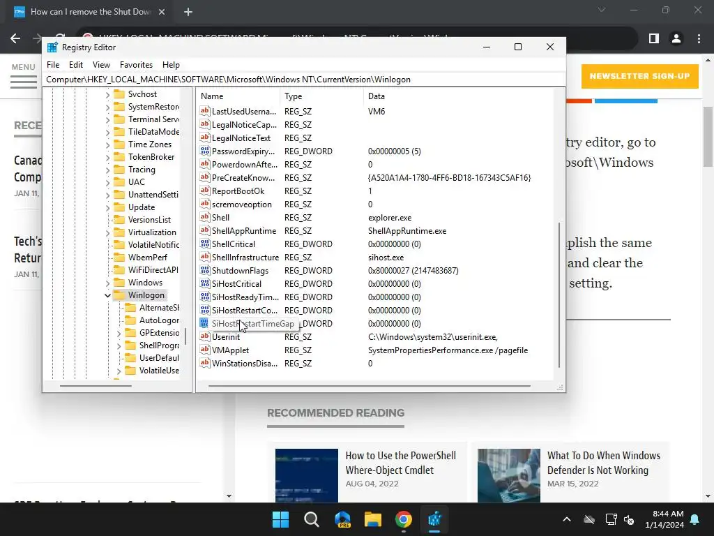
Task: Click the Shell value string icon
Action: 205,218
